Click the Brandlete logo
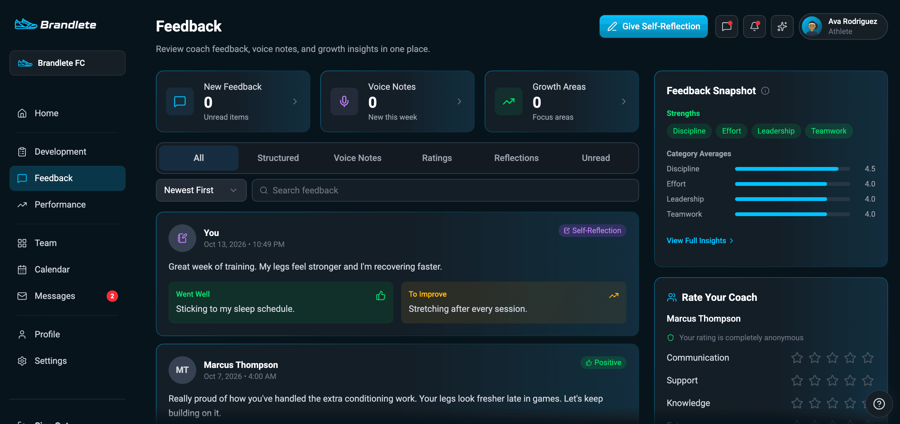Image resolution: width=900 pixels, height=424 pixels. [56, 24]
